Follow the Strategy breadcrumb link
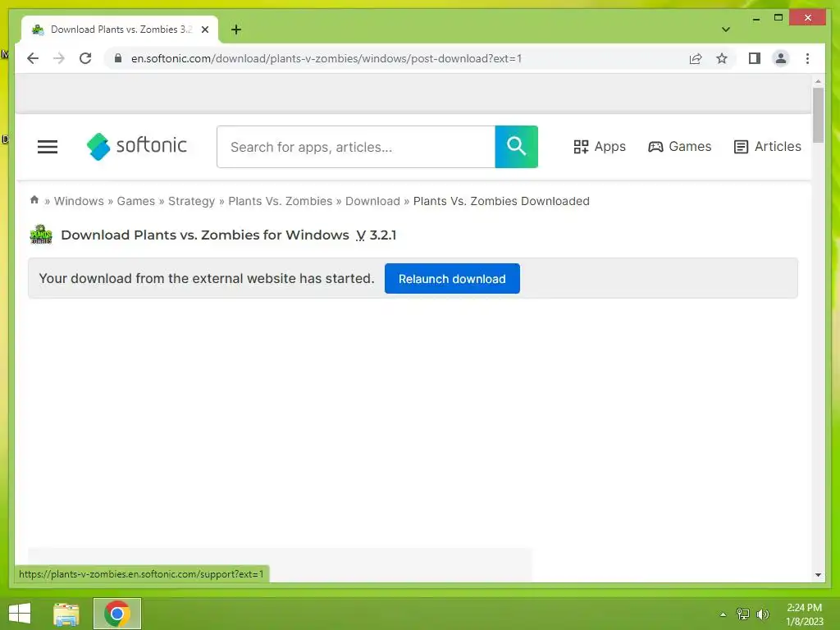Screen dimensions: 840x630 [x=191, y=201]
